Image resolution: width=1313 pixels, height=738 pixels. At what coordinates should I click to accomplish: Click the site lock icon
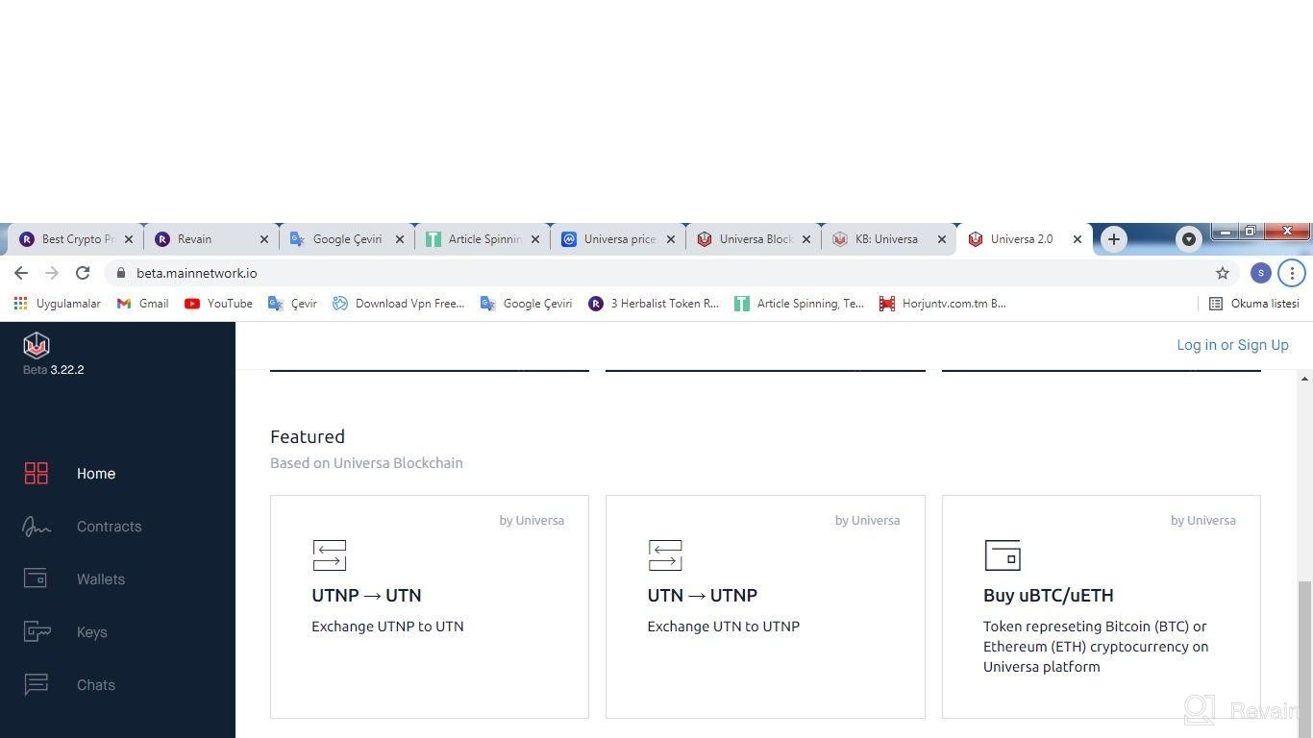pyautogui.click(x=121, y=273)
